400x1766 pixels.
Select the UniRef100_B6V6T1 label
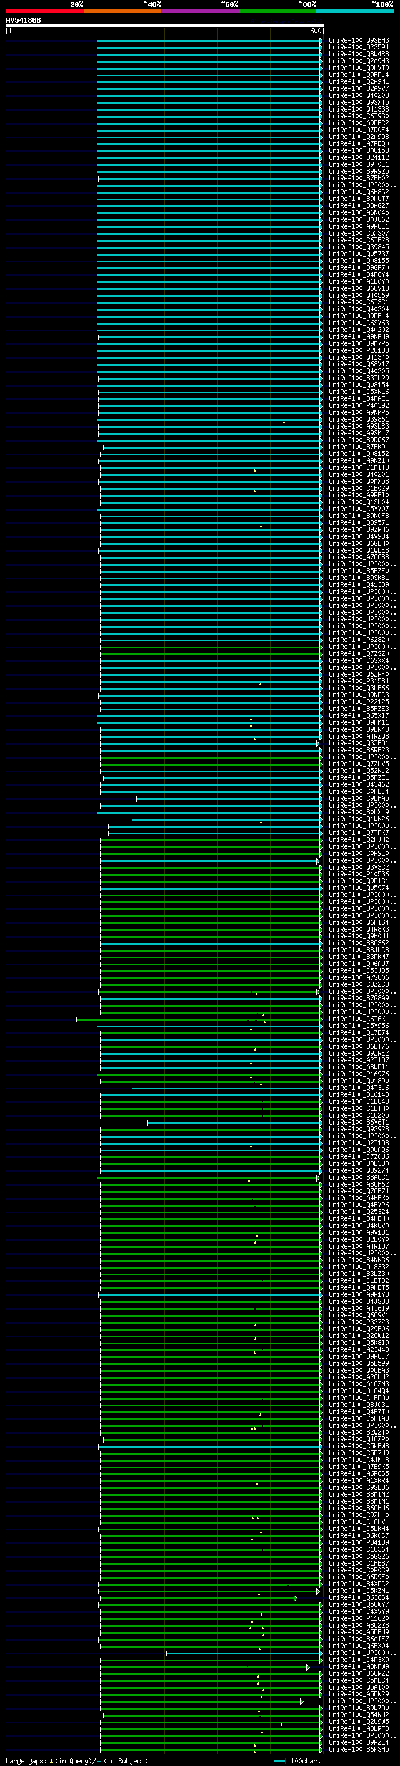358,1122
